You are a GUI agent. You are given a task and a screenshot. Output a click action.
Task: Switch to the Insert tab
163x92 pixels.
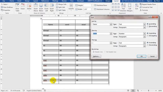pyautogui.click(x=19, y=1)
